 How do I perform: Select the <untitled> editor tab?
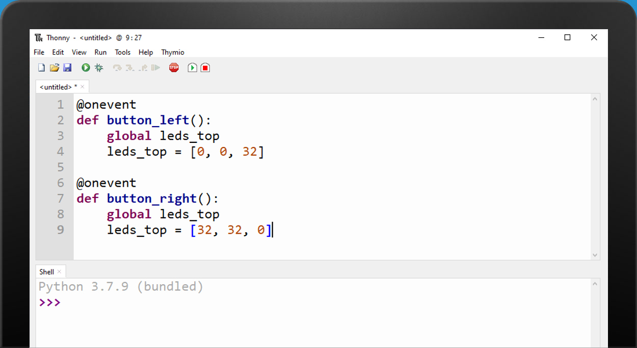56,87
